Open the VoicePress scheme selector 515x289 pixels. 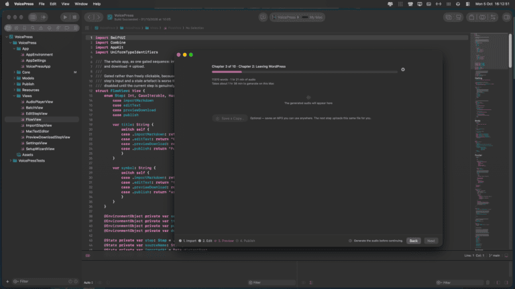point(286,17)
